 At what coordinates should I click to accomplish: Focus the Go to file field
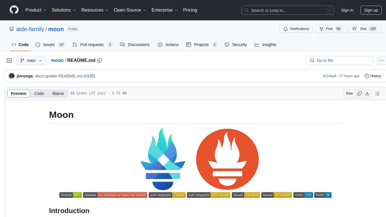340,60
